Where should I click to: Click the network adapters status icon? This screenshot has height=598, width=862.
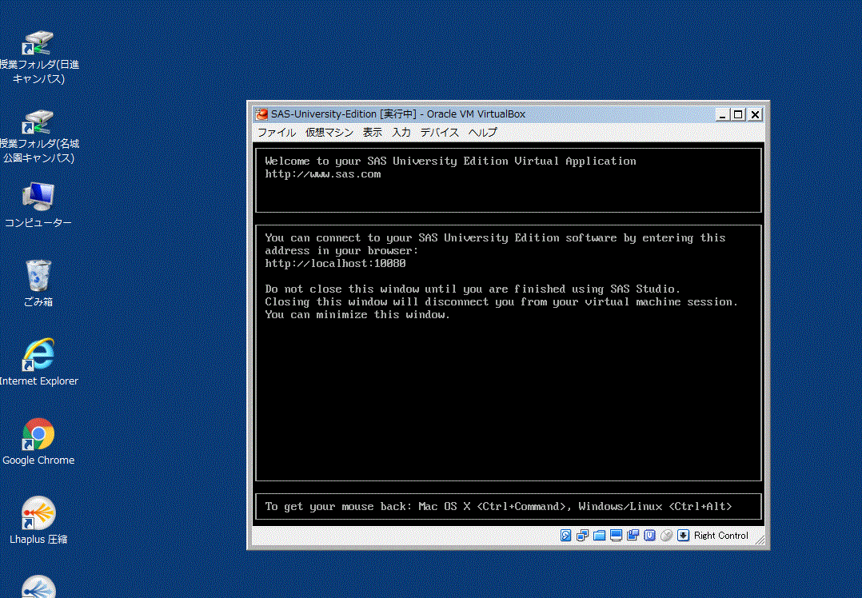(x=582, y=536)
